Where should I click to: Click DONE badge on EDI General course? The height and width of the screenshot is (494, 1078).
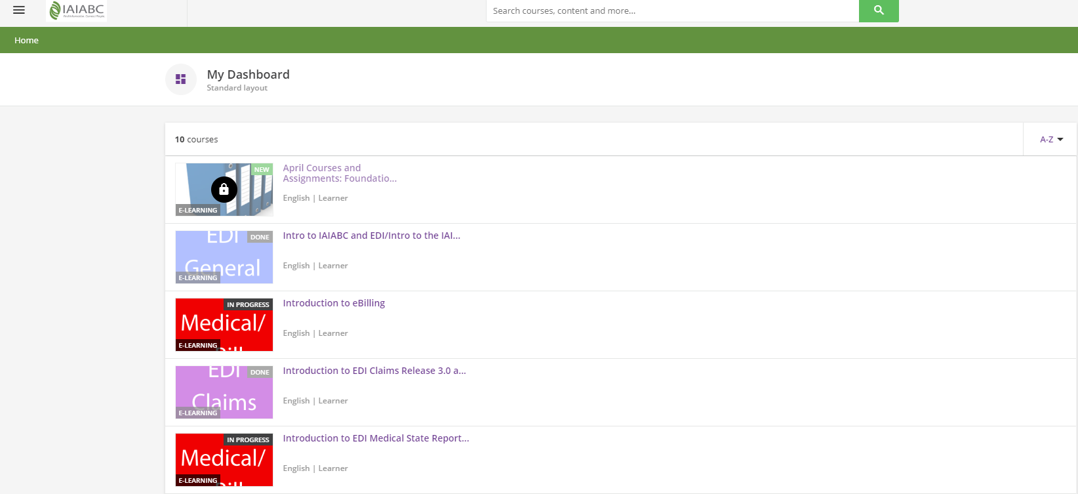[260, 237]
